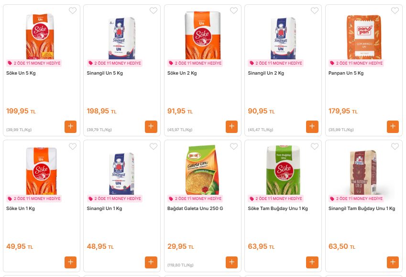Add Sinangil Un 5 Kg to cart

(x=151, y=126)
